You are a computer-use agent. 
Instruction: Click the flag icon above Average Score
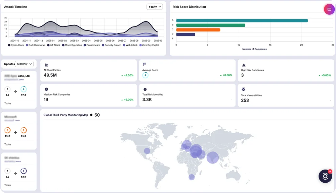click(144, 64)
